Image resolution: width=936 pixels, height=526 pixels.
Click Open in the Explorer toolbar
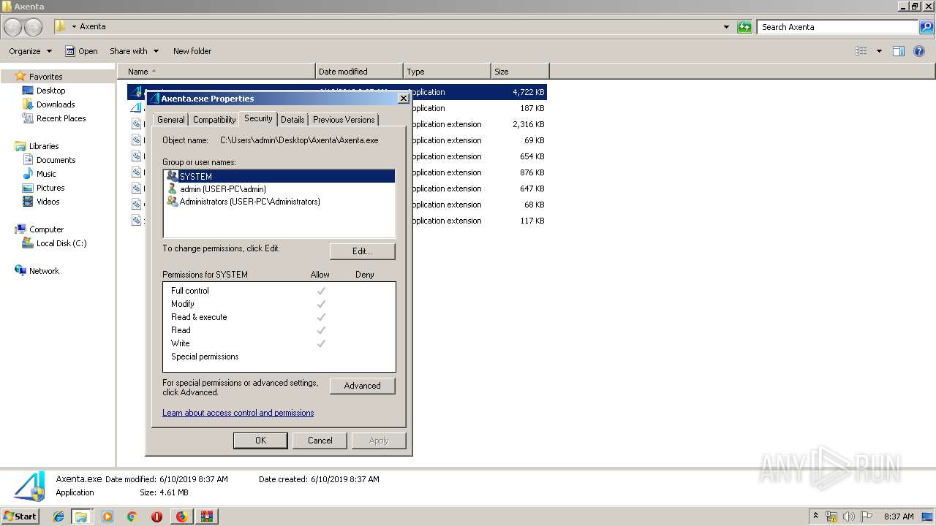(x=81, y=51)
